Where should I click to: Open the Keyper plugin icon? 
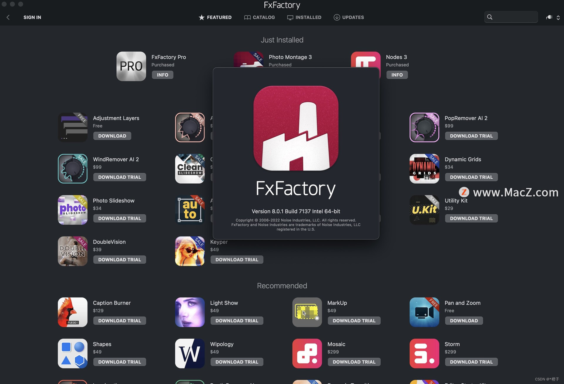(x=190, y=251)
